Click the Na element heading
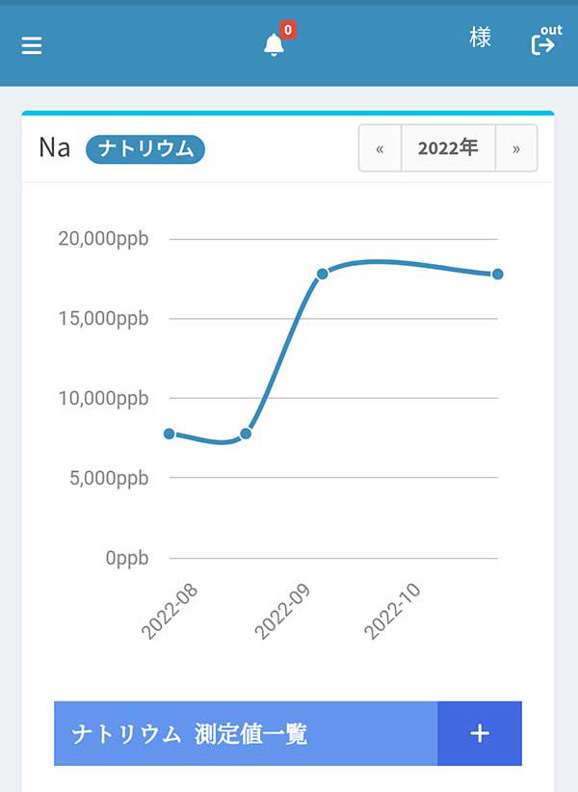The width and height of the screenshot is (578, 792). point(55,148)
